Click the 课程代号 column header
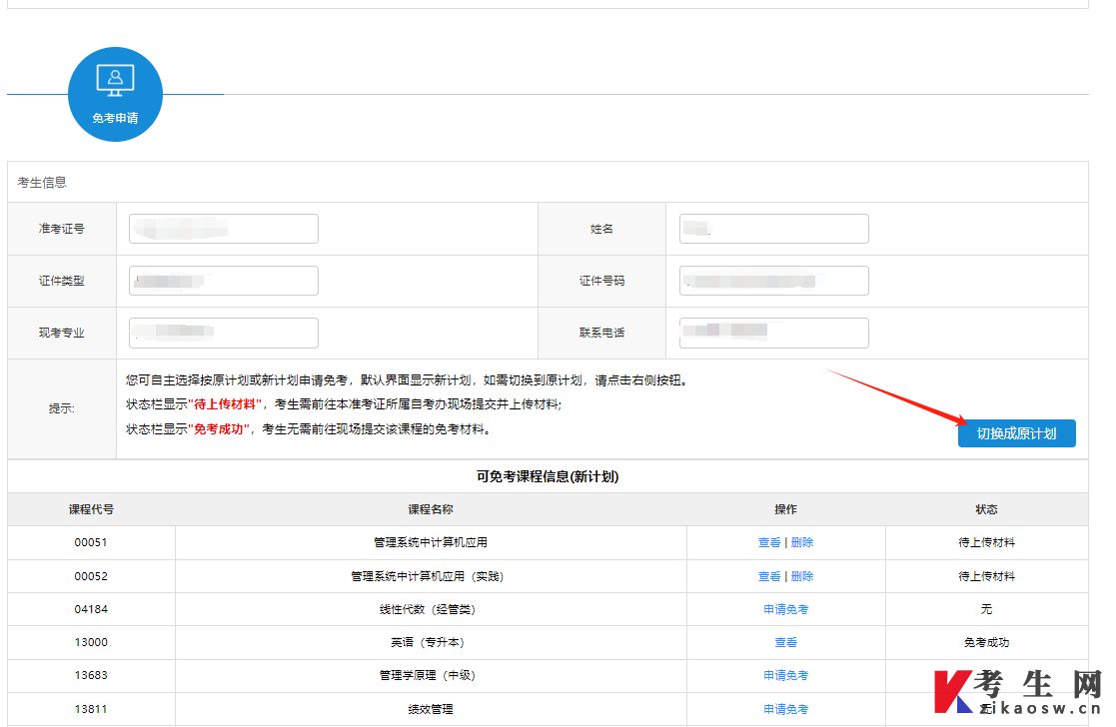Screen dimensions: 1116x727 point(91,509)
